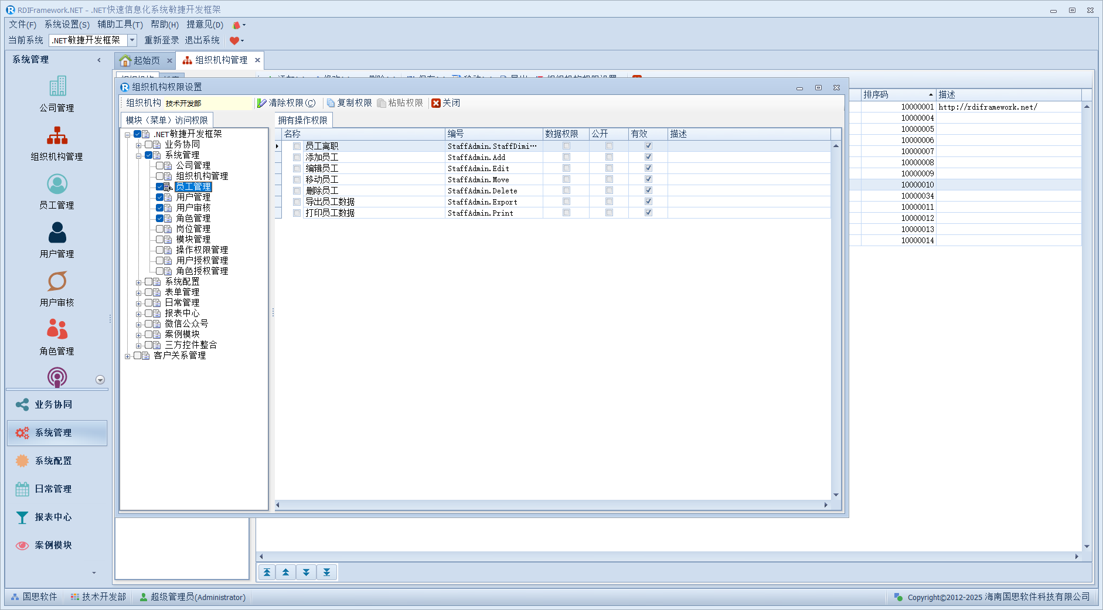Click the 用户审核 sidebar icon
The image size is (1103, 610).
[x=57, y=281]
